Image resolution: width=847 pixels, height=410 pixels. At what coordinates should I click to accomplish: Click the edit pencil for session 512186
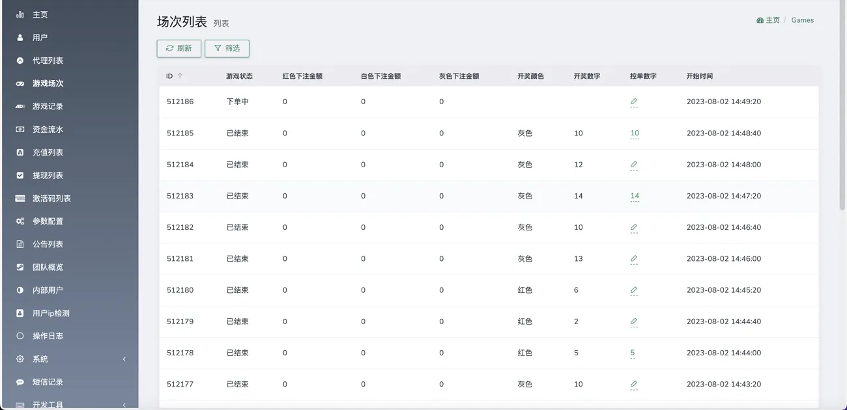point(633,102)
